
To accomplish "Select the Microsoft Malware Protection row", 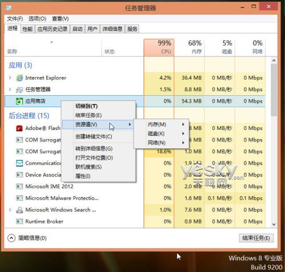I will point(135,198).
